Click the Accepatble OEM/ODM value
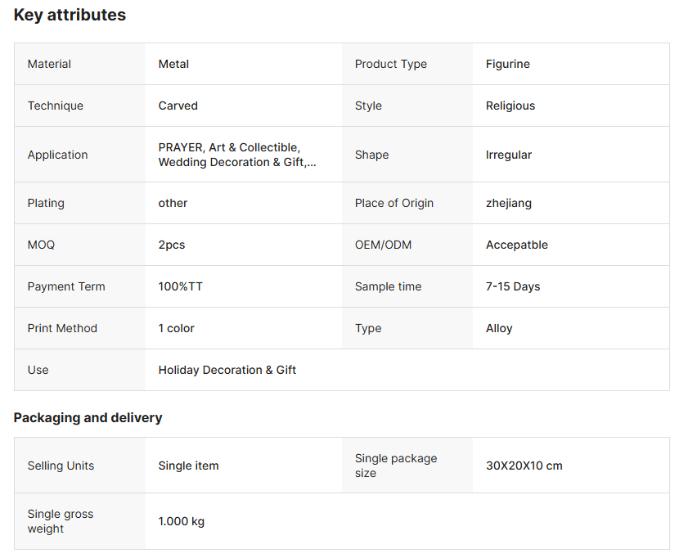The width and height of the screenshot is (679, 558). (x=516, y=245)
